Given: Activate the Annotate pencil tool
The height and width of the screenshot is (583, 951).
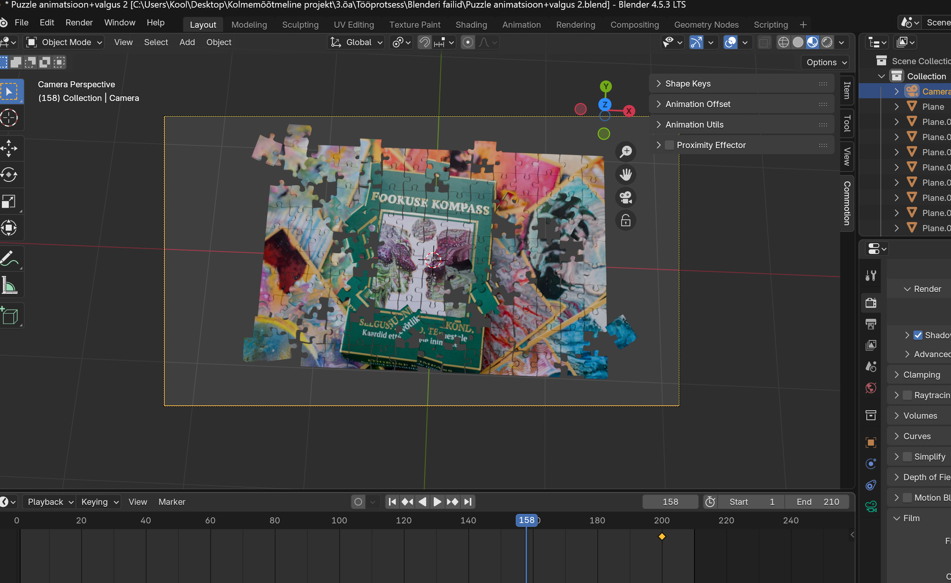Looking at the screenshot, I should point(9,258).
